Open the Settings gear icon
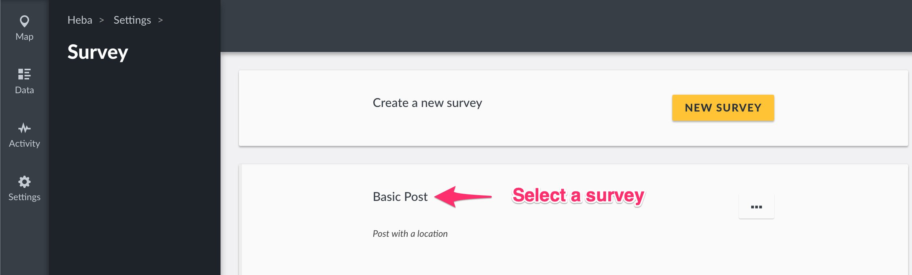This screenshot has width=912, height=275. pos(25,182)
